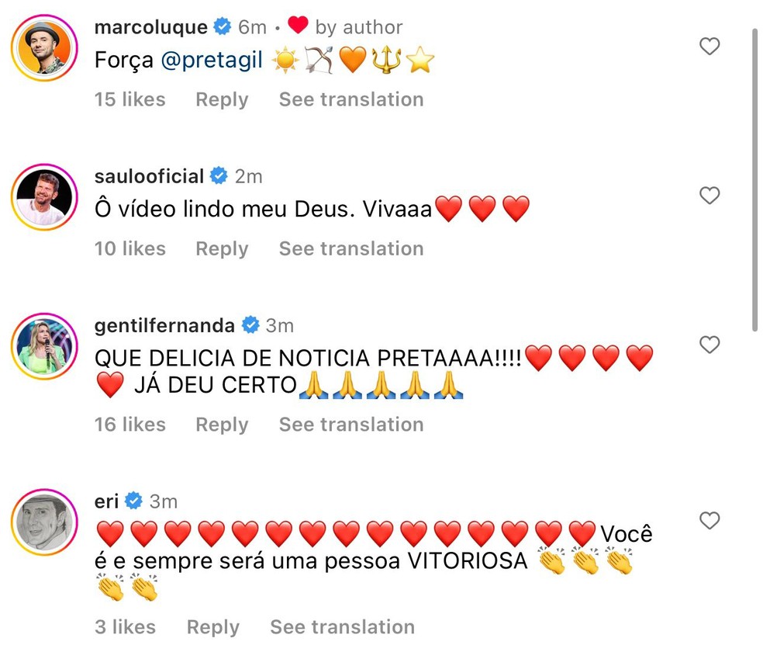This screenshot has height=652, width=763.
Task: View 15 likes on marcoluque's comment
Action: click(129, 99)
